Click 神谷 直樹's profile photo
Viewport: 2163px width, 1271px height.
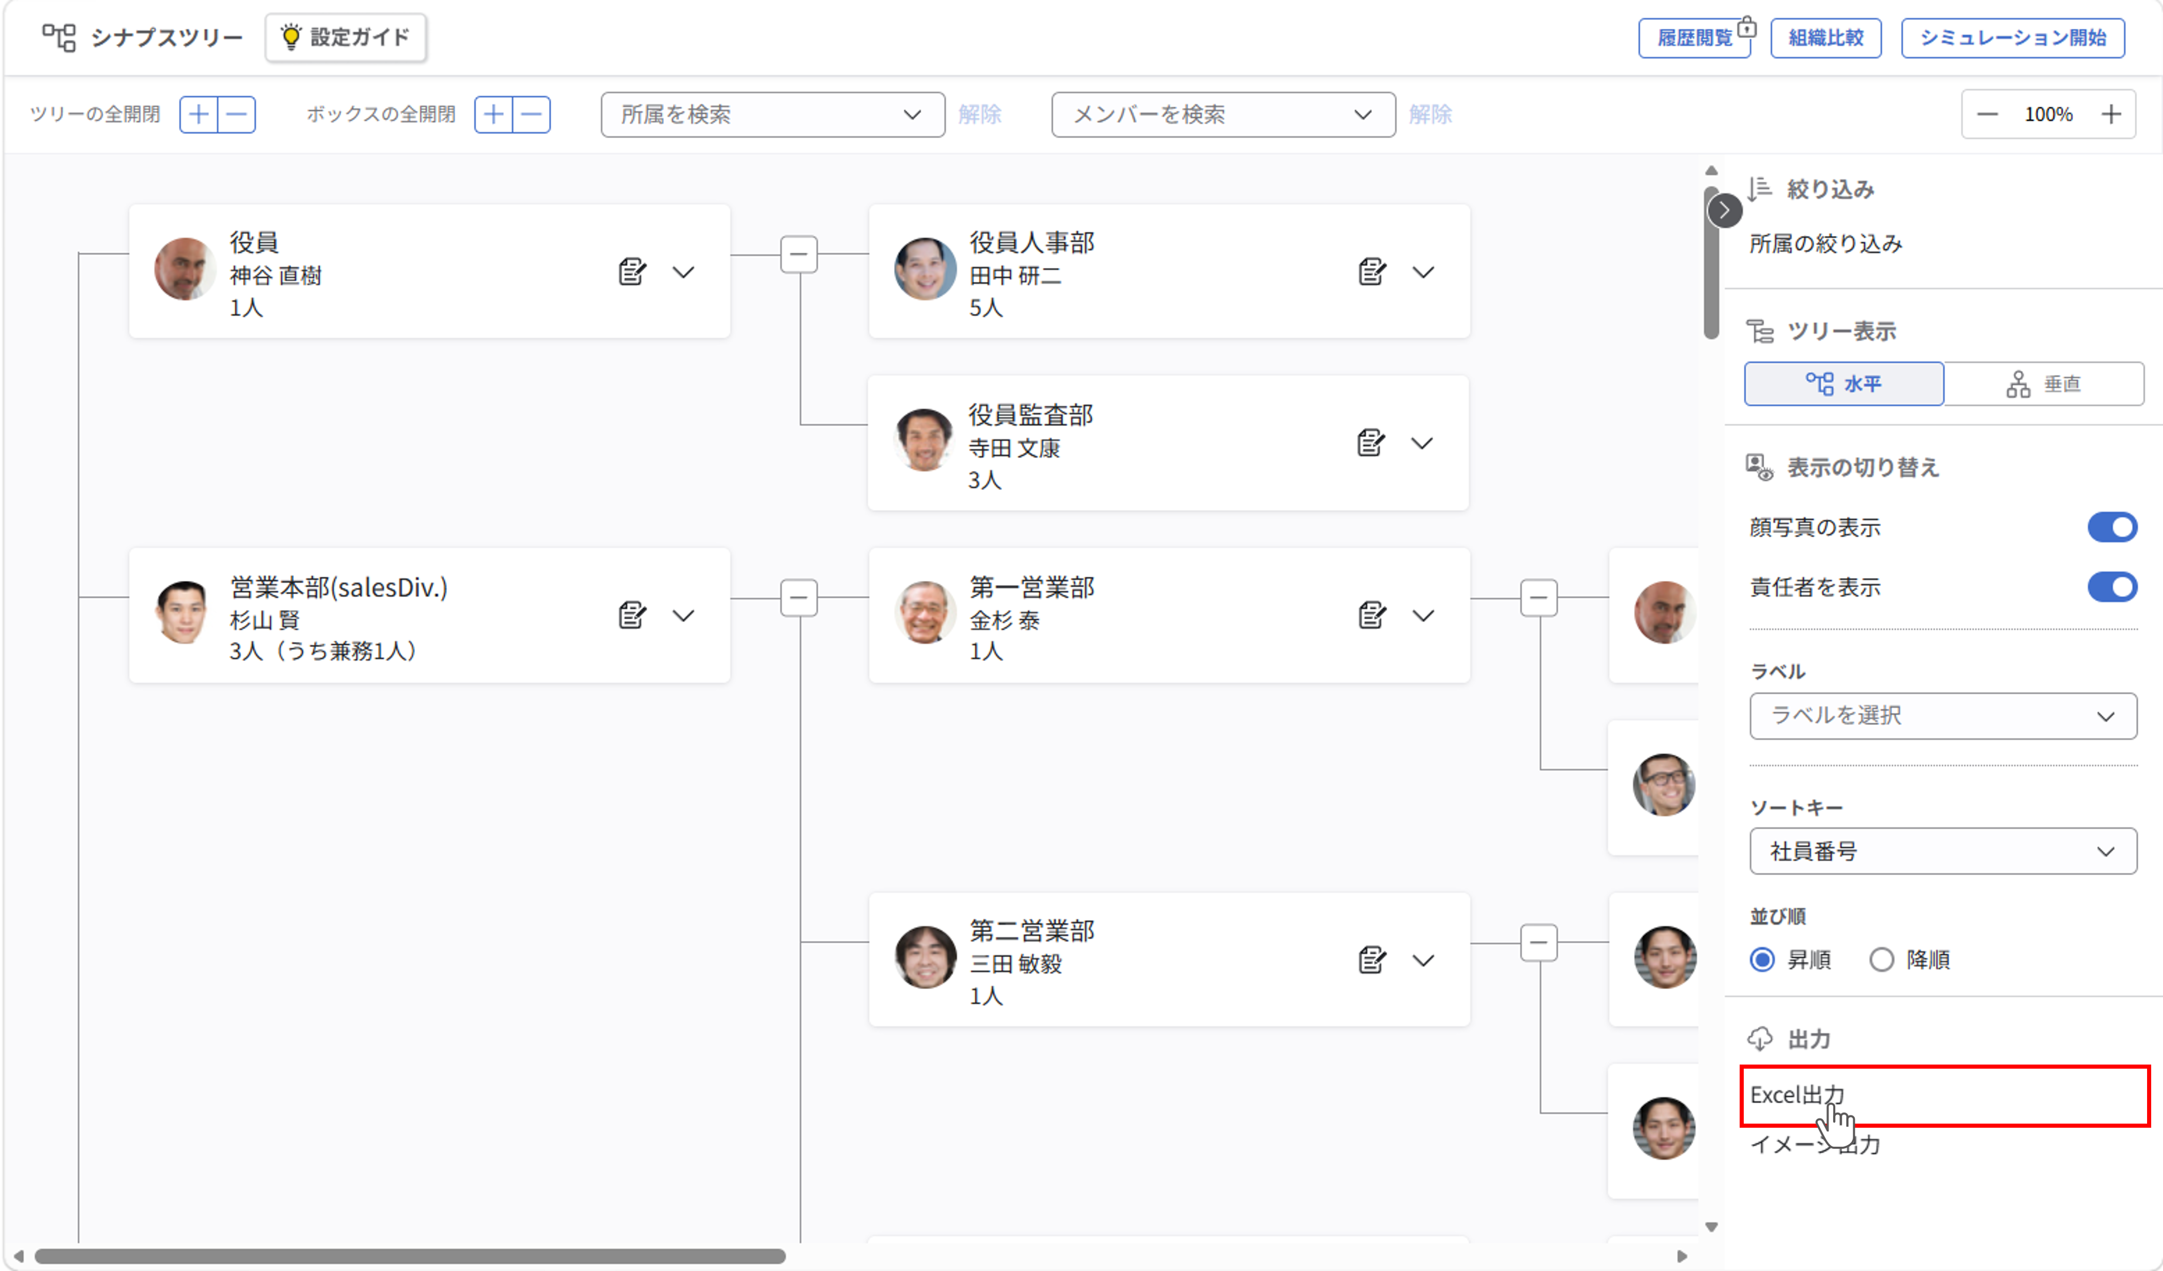pyautogui.click(x=184, y=270)
